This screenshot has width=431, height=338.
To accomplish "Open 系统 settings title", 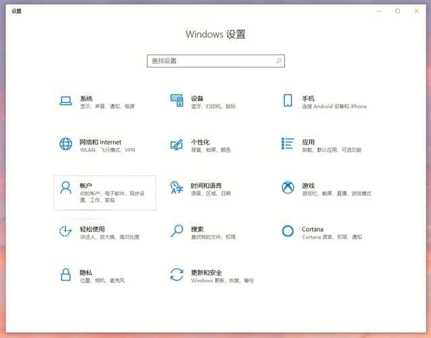I will pyautogui.click(x=86, y=98).
